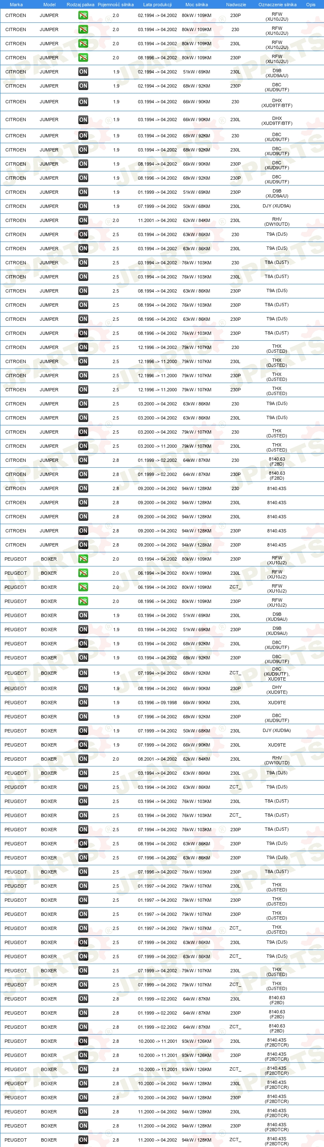Viewport: 324px width, 1147px height.
Task: Click ON icon in Peugeot 2.5 07.1994 T8A row
Action: 83,830
